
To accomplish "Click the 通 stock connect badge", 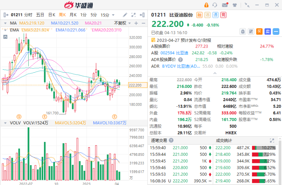I will (x=215, y=15).
